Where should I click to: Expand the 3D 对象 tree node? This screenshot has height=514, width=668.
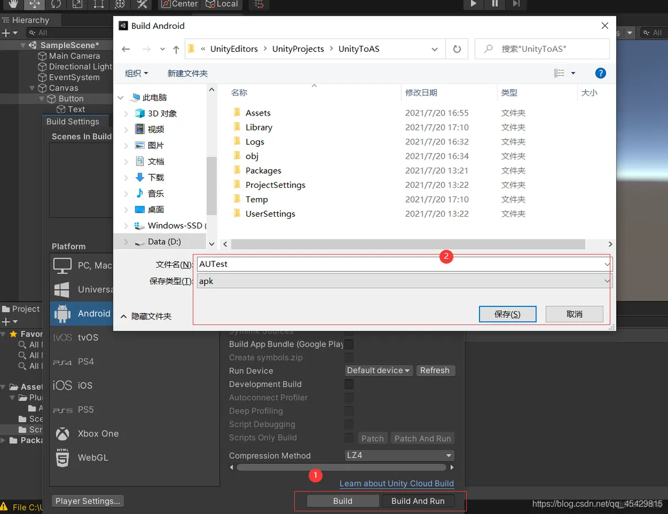(x=126, y=114)
